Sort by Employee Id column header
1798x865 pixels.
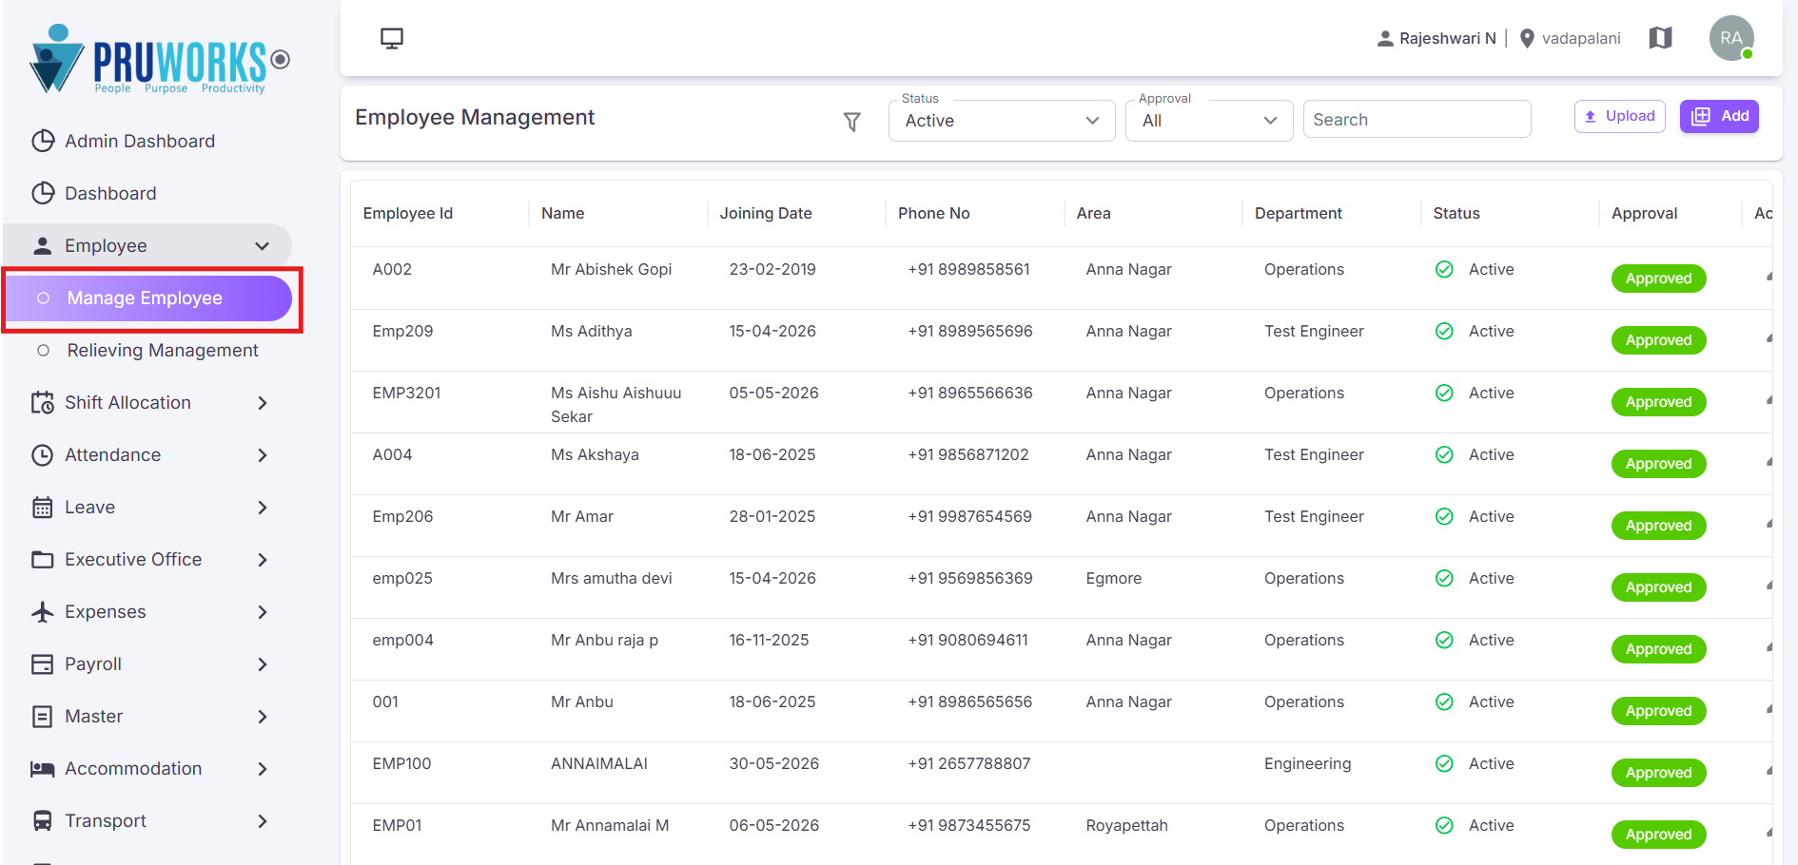tap(408, 213)
